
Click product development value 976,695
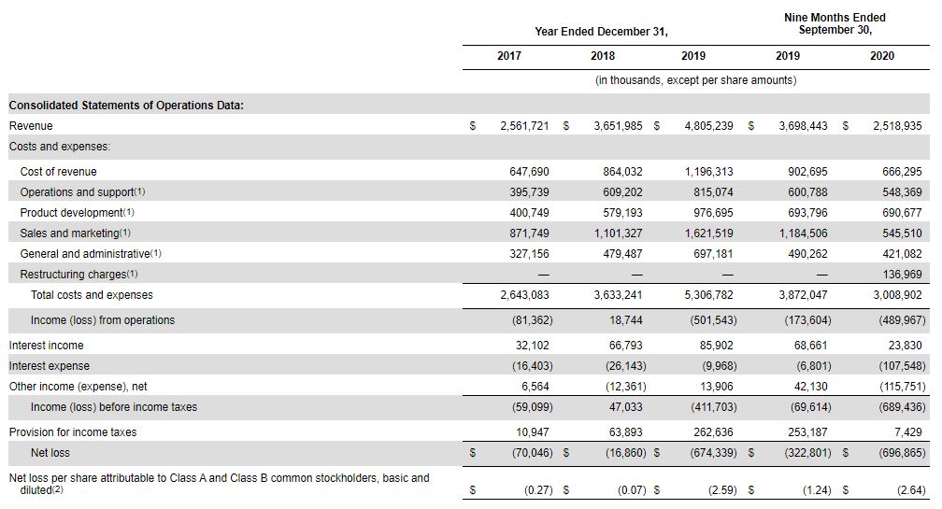click(x=714, y=213)
